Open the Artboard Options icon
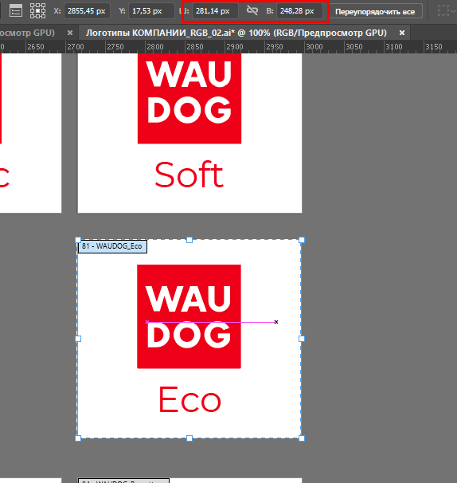 tap(15, 11)
